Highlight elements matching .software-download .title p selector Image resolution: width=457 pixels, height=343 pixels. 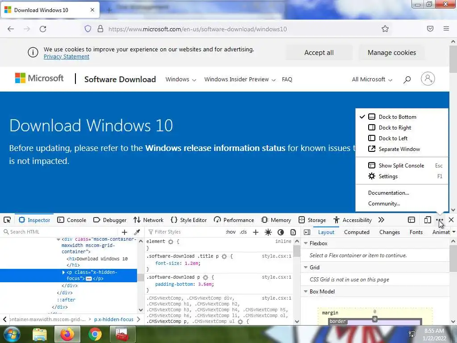coord(224,256)
